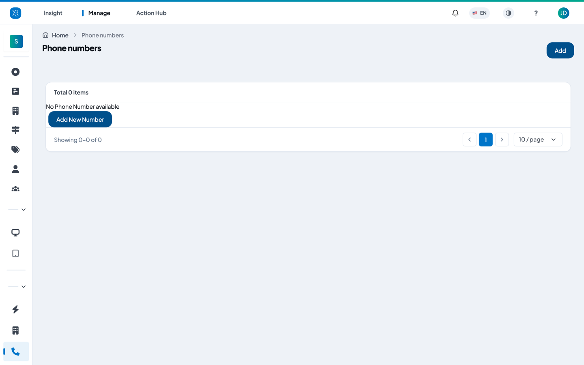The height and width of the screenshot is (365, 584).
Task: Click the 'Showing 0-0 of 0' text
Action: [78, 140]
